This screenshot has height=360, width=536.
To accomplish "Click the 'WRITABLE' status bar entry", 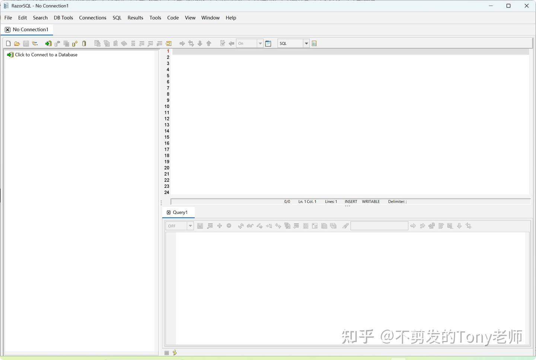I will pyautogui.click(x=371, y=202).
